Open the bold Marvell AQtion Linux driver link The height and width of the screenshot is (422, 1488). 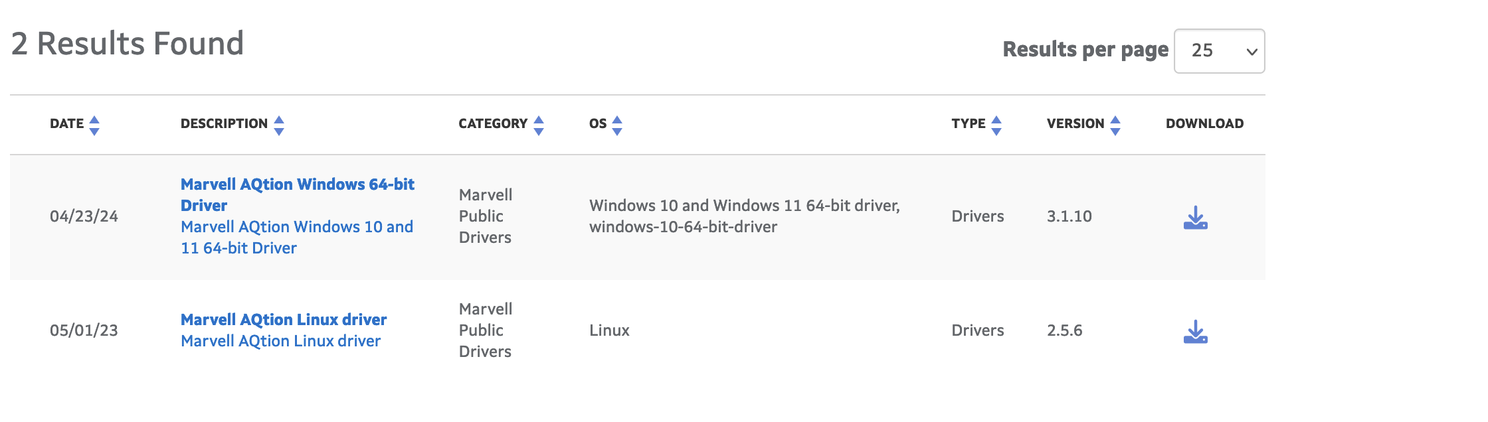[284, 319]
